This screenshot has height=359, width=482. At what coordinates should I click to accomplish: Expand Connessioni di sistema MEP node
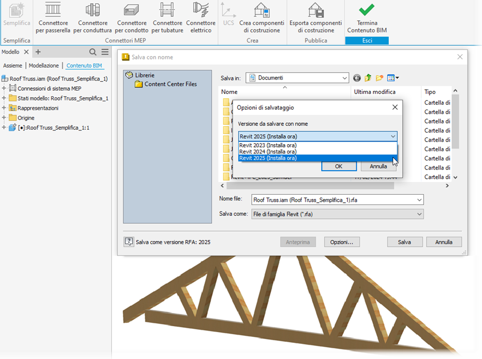point(4,89)
